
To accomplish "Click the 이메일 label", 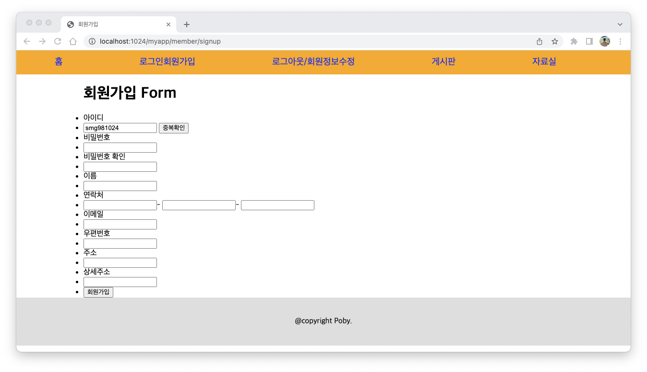I will (x=93, y=214).
